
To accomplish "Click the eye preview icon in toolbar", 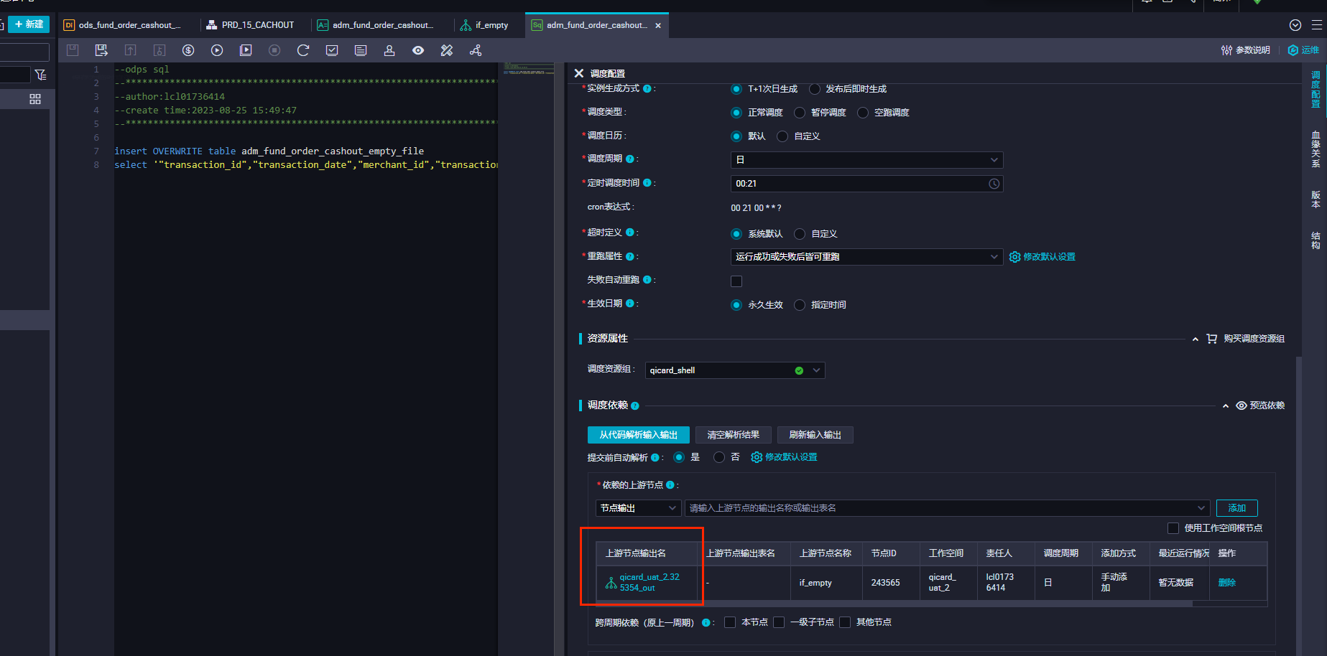I will (418, 50).
